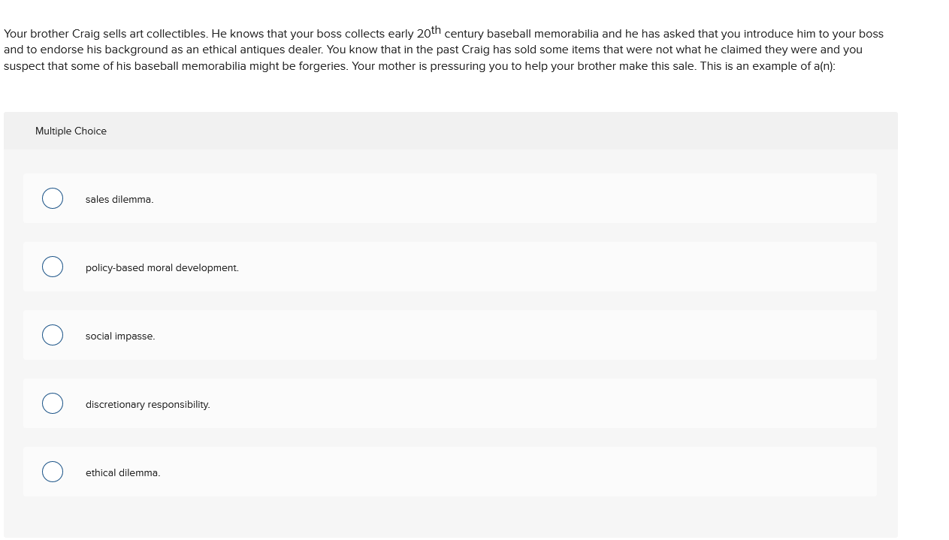Screen dimensions: 949x540
Task: Click the gray question panel background
Action: [x=450, y=518]
